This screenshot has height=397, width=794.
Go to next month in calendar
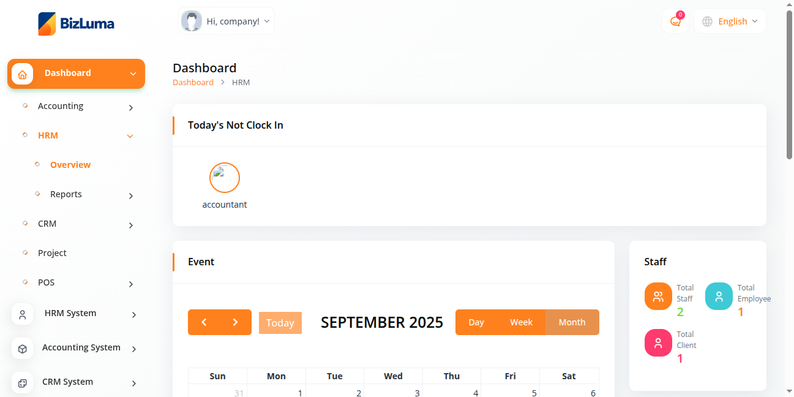click(x=235, y=322)
